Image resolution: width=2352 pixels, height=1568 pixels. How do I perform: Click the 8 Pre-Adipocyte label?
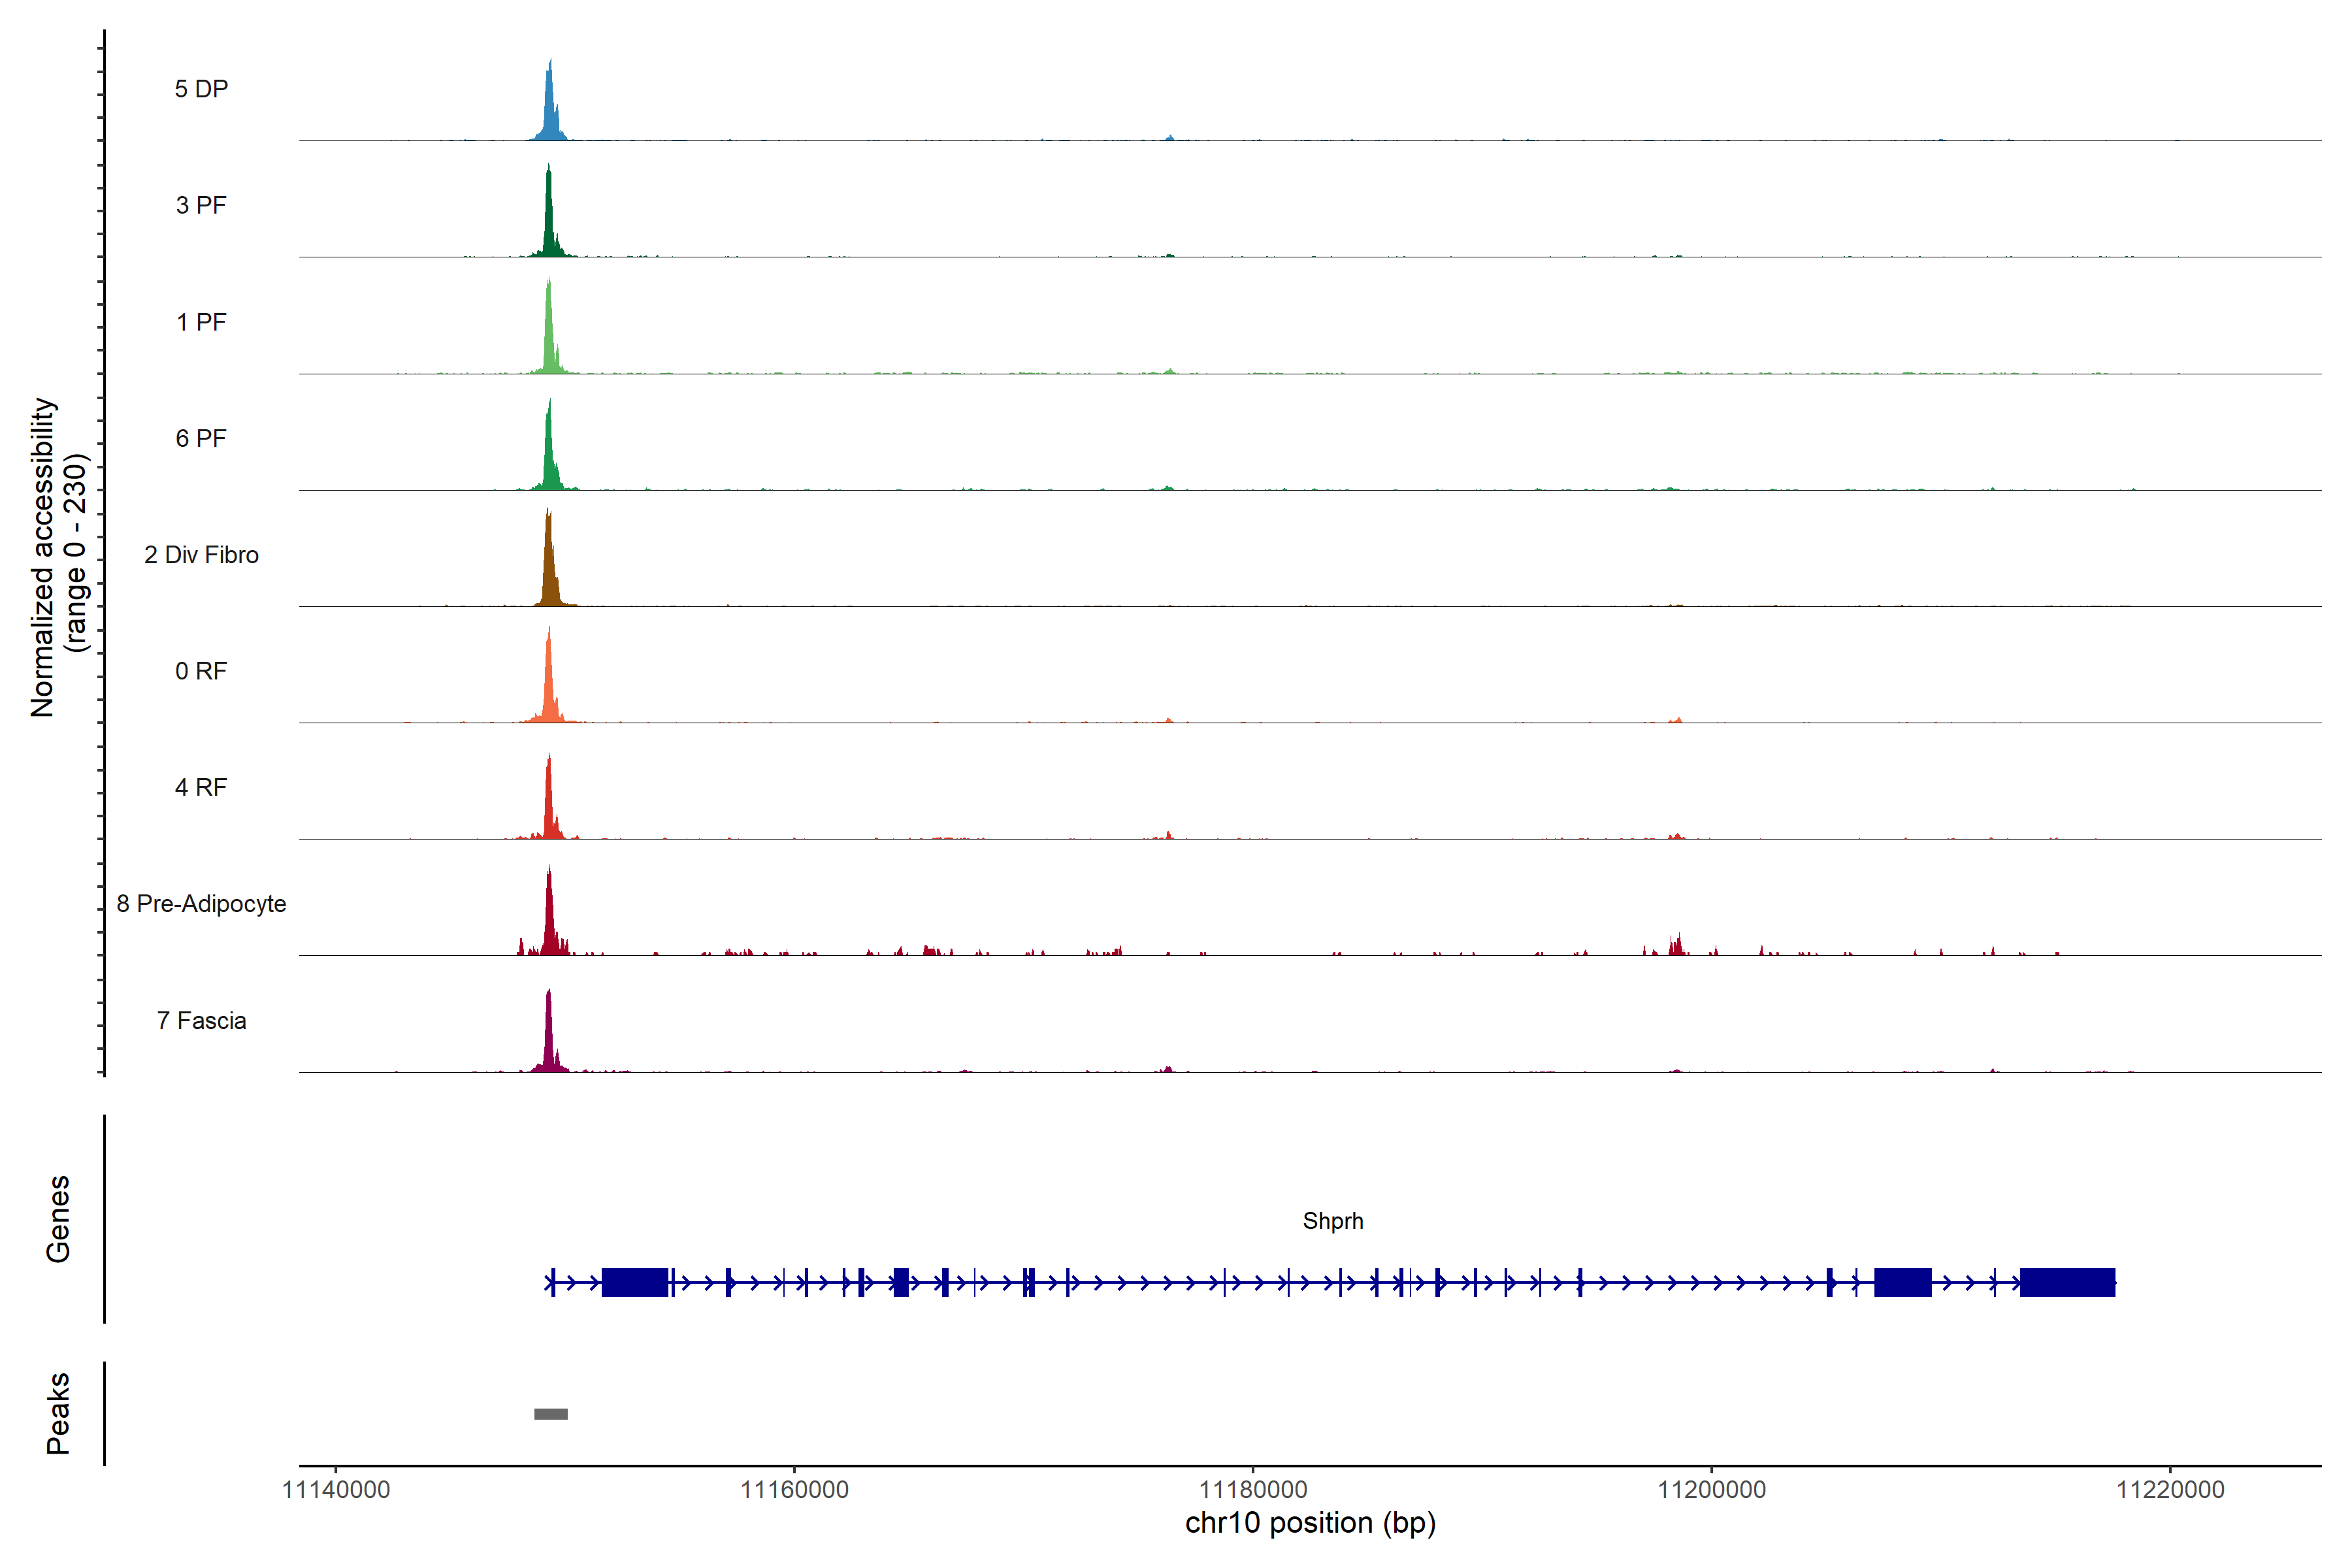pos(201,904)
